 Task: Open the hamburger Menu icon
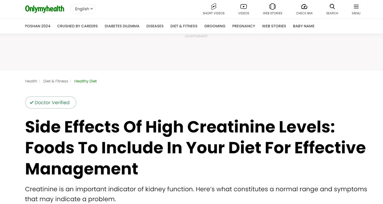pos(356,7)
